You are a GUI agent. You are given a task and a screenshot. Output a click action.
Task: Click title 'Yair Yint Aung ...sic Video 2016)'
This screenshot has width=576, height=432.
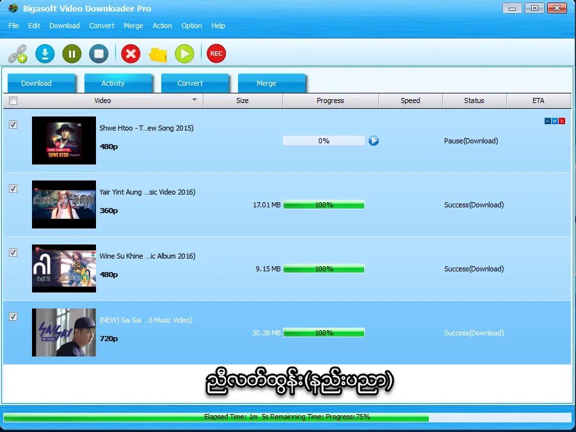point(147,192)
